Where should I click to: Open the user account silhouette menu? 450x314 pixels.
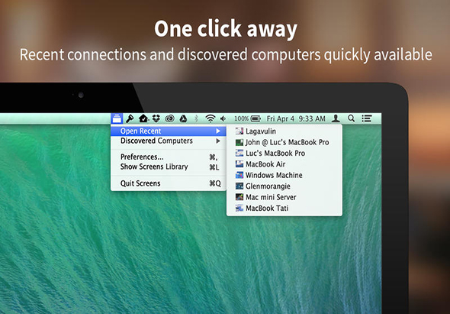tap(336, 118)
